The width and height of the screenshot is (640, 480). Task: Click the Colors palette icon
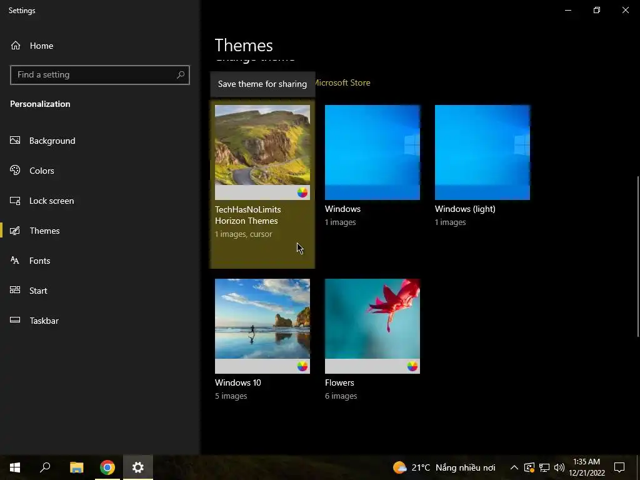click(15, 170)
